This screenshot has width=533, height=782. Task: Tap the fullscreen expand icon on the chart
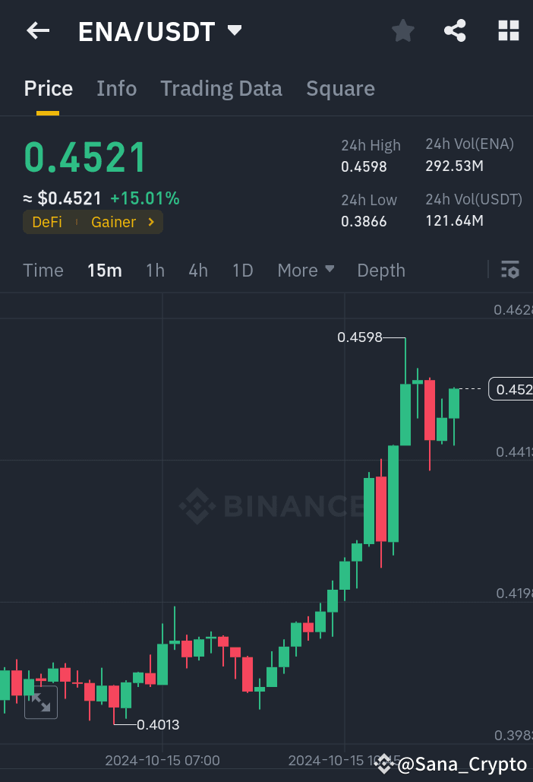40,702
